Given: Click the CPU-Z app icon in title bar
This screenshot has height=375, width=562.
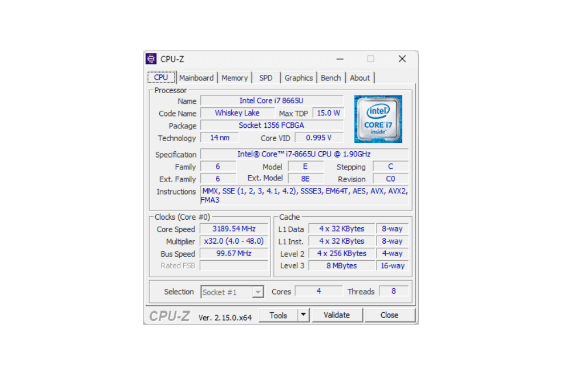Looking at the screenshot, I should tap(151, 59).
